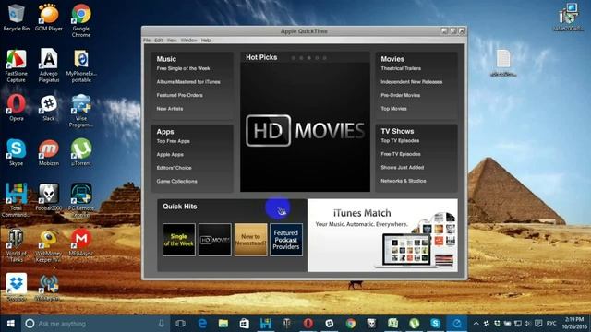
Task: Open the Action Center notifications icon
Action: (x=538, y=324)
